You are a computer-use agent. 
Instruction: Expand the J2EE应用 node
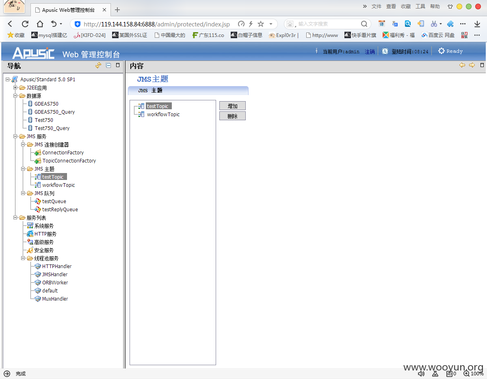click(x=15, y=88)
